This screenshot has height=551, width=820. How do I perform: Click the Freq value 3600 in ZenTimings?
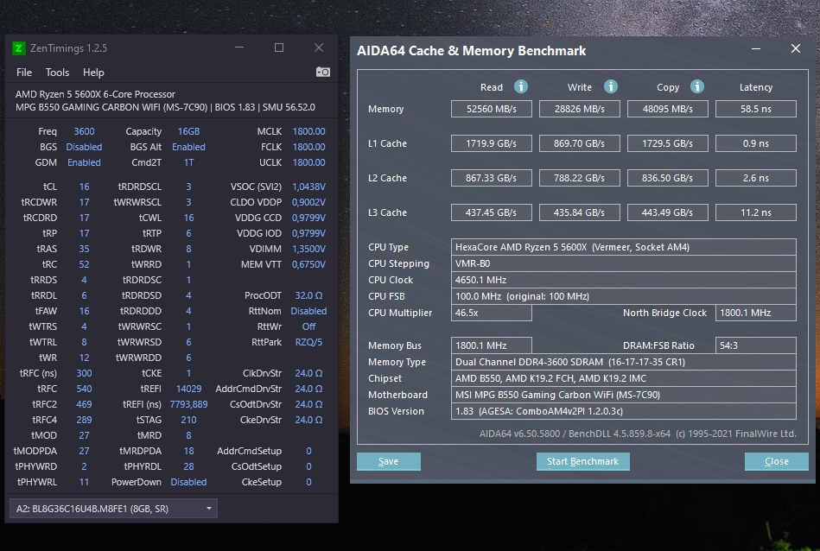pyautogui.click(x=84, y=131)
